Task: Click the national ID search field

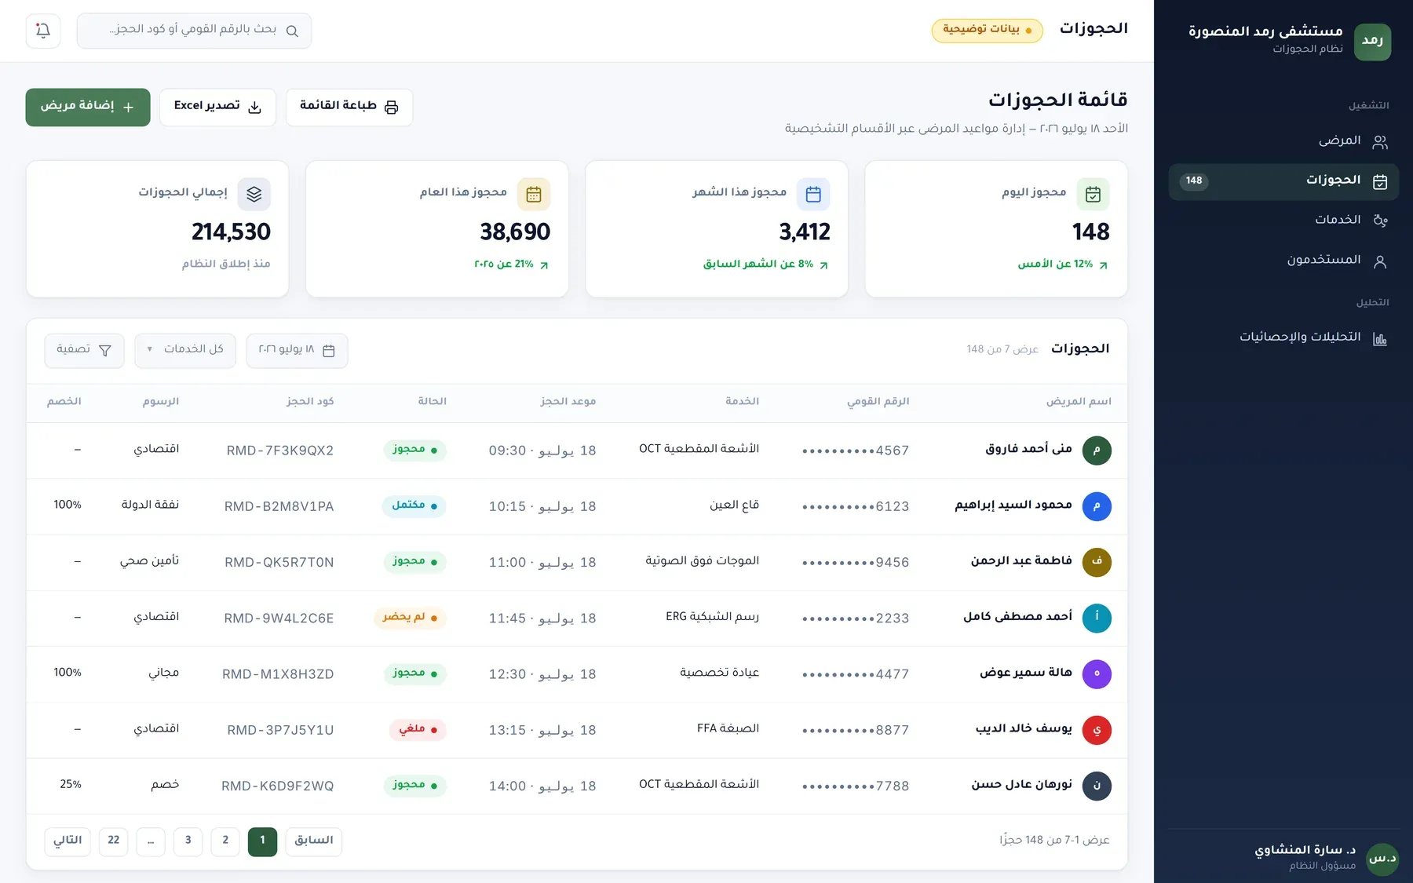Action: [194, 31]
